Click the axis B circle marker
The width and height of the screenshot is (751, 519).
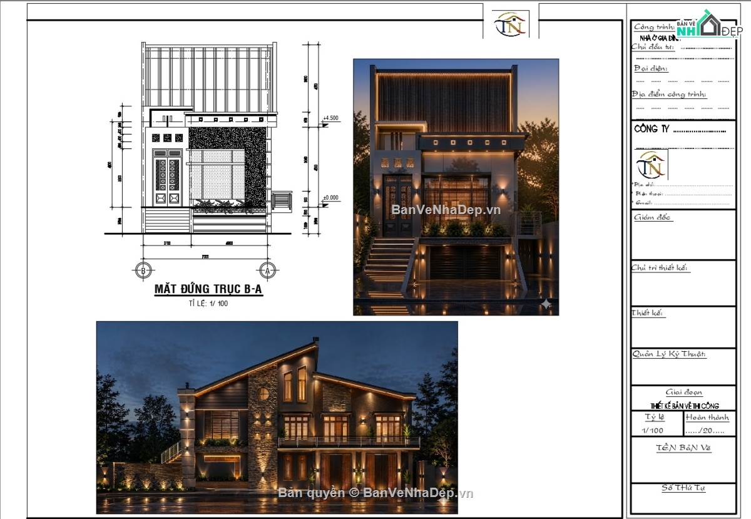pos(143,270)
